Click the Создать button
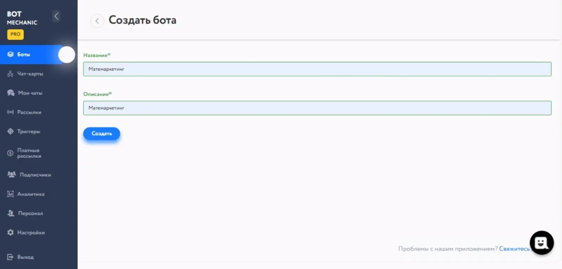 (102, 134)
